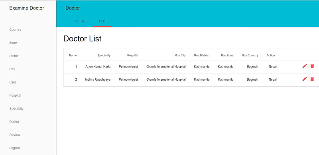Click row number 2 cell
The height and width of the screenshot is (155, 319).
(76, 79)
